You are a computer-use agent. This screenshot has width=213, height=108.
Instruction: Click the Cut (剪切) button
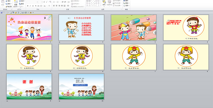[8, 1]
